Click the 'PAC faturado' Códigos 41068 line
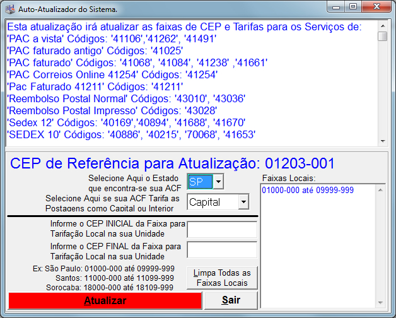The height and width of the screenshot is (318, 396). (x=137, y=62)
